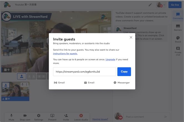The height and width of the screenshot is (122, 184).
Task: Click the StreamYard duck logo
Action: pyautogui.click(x=7, y=5)
